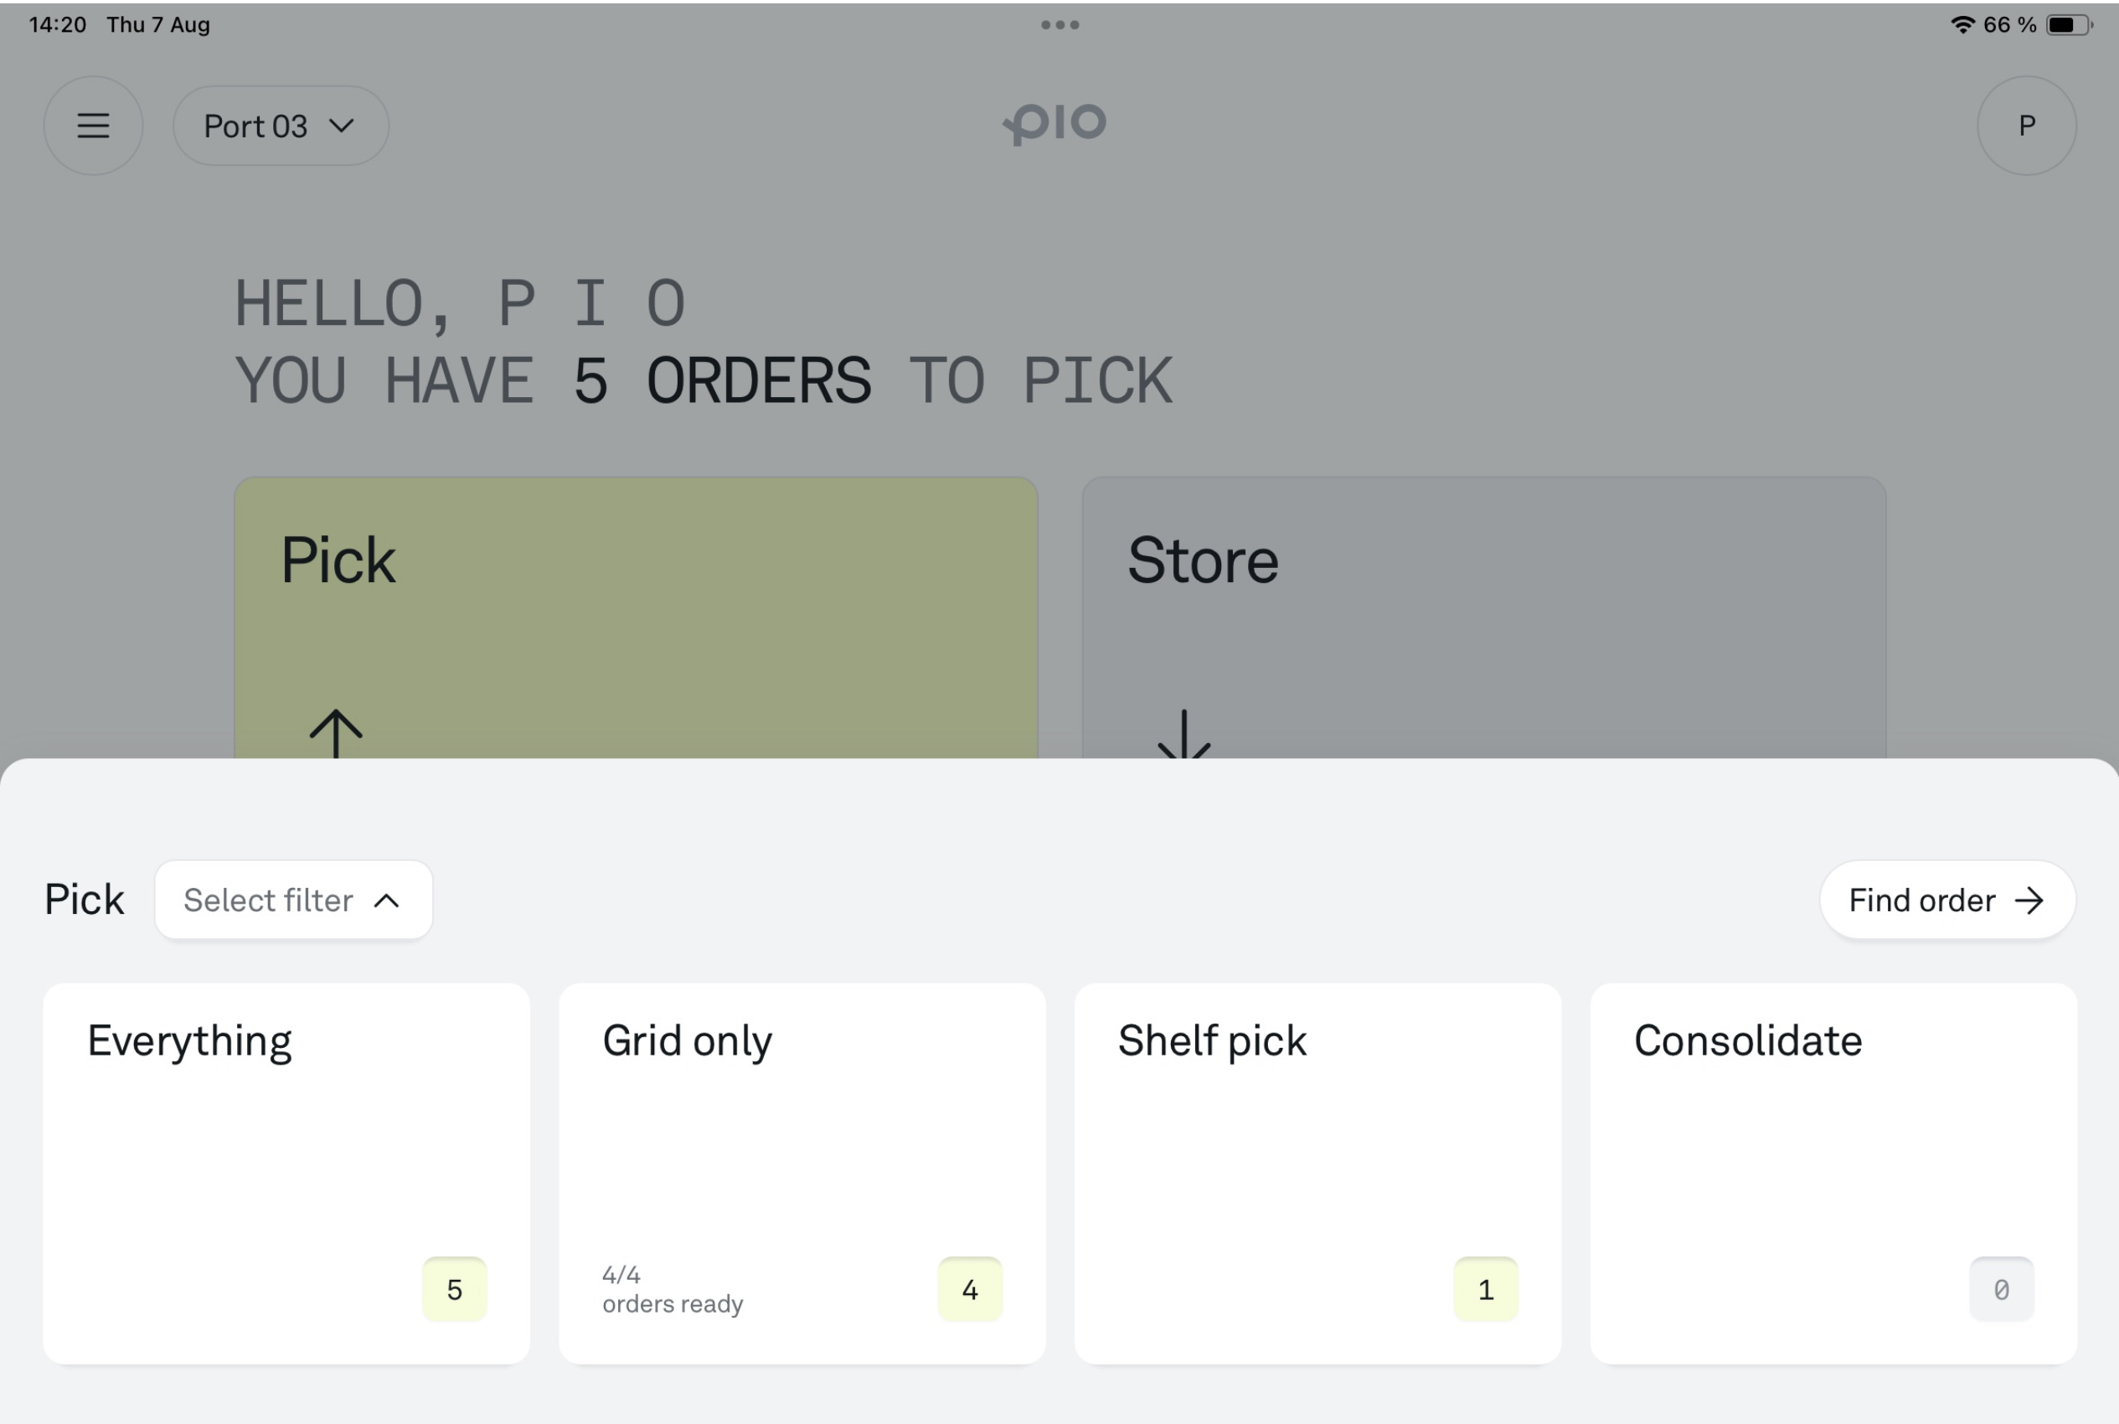
Task: Tap the Wi-Fi status icon
Action: [1962, 24]
